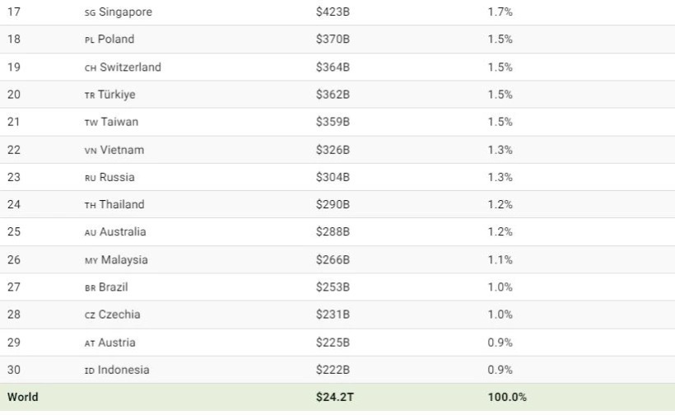Select the Thailand country name

pos(122,204)
